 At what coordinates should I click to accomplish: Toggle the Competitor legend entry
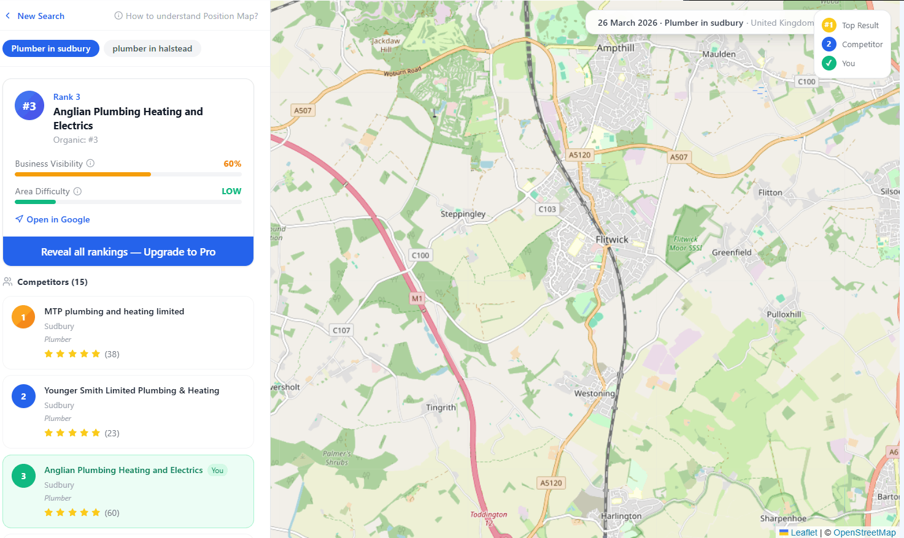pos(852,44)
